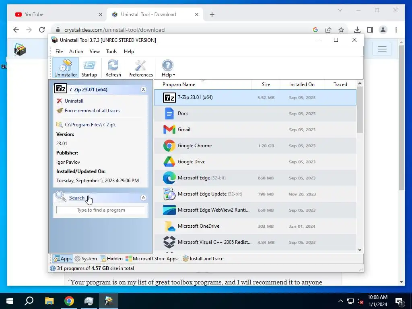412x309 pixels.
Task: Open taskbar Search
Action: pos(29,301)
